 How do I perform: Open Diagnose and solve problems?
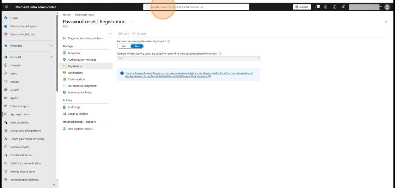(x=86, y=38)
